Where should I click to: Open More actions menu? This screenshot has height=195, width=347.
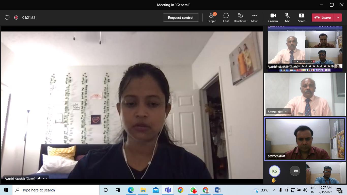254,18
